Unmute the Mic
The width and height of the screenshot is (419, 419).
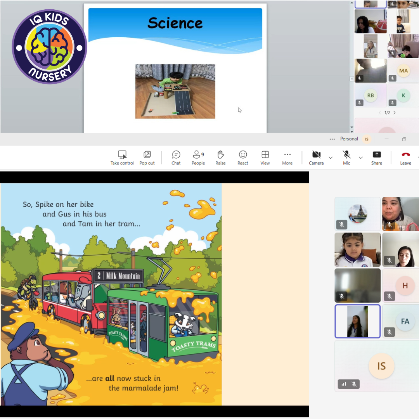(x=346, y=158)
